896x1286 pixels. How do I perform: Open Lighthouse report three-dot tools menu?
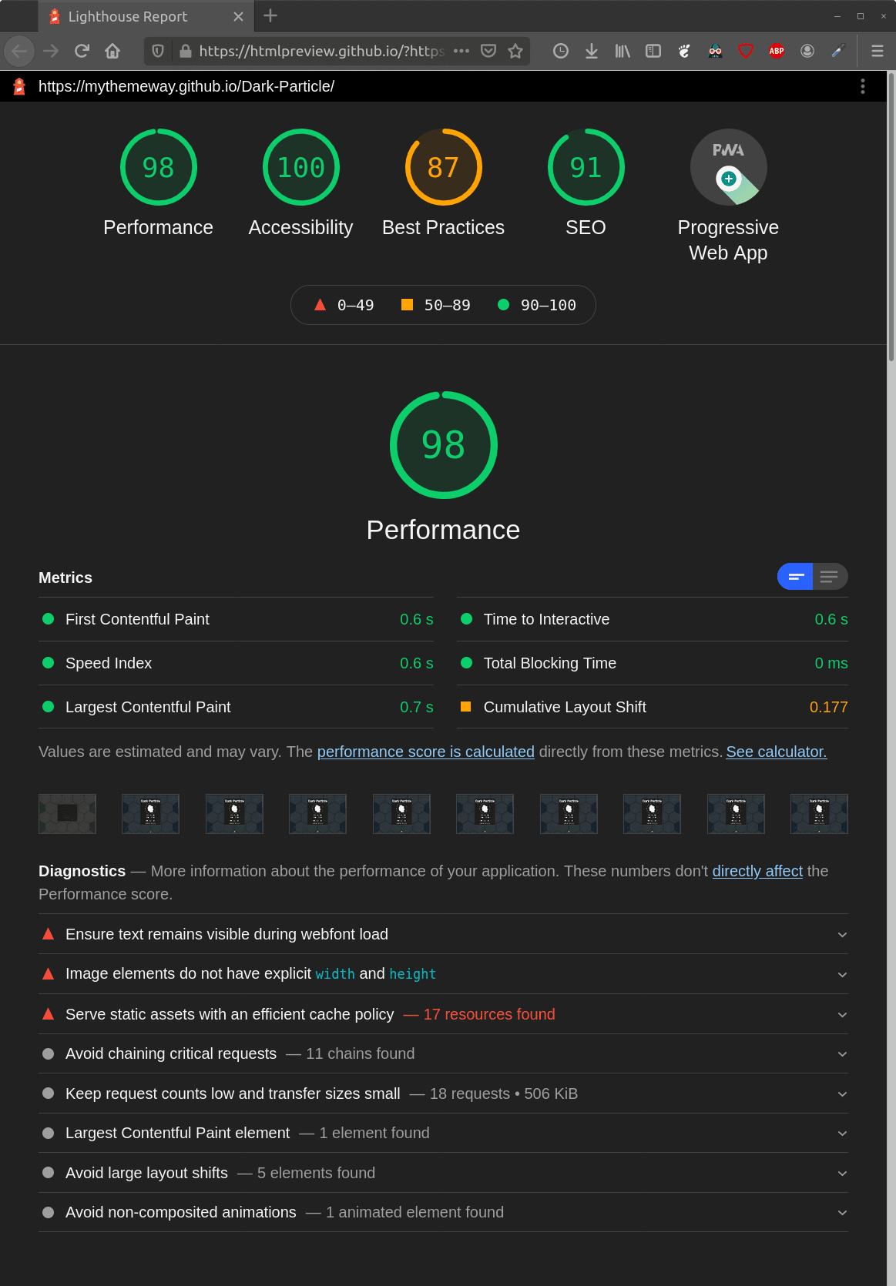862,86
